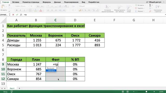
Task: Align text right in the ribbon
Action: (56, 10)
